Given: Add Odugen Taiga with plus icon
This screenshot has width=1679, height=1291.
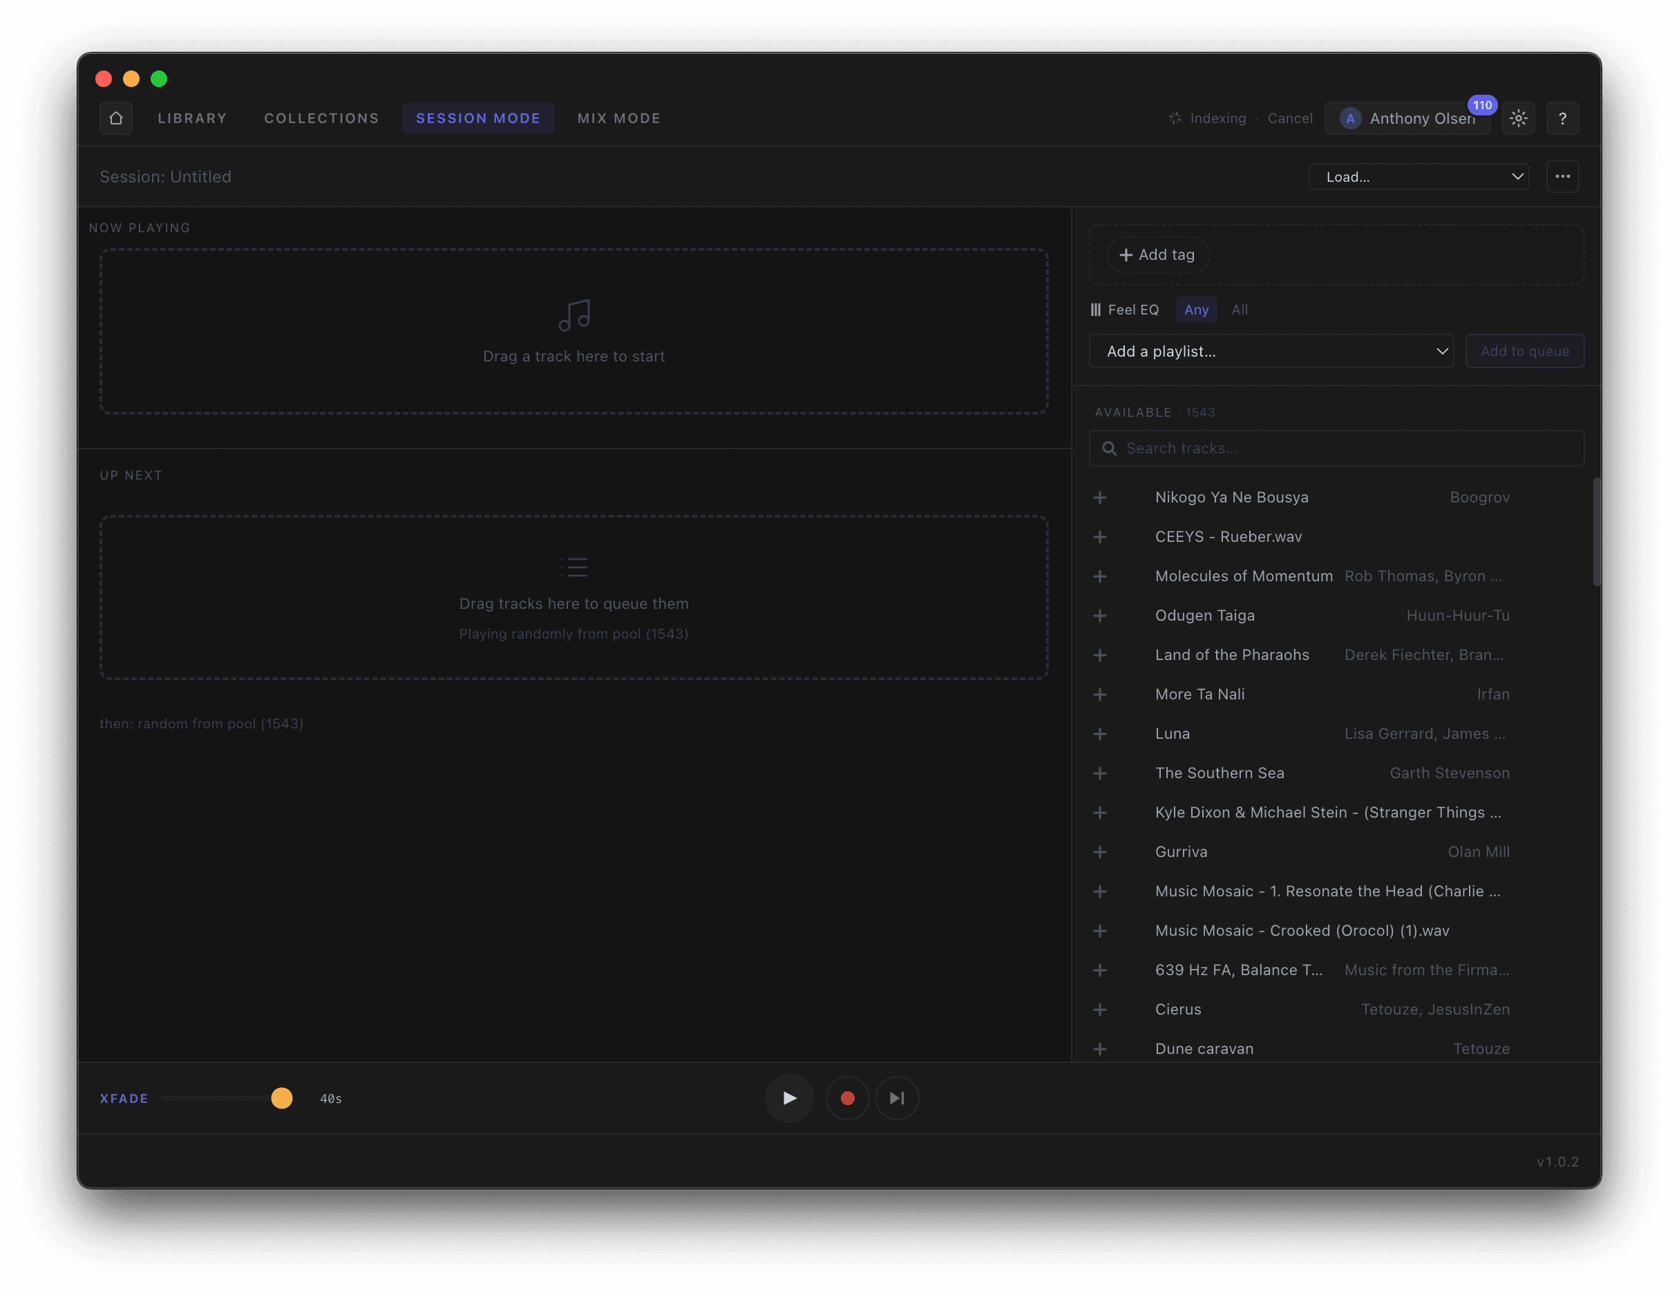Looking at the screenshot, I should click(1100, 616).
